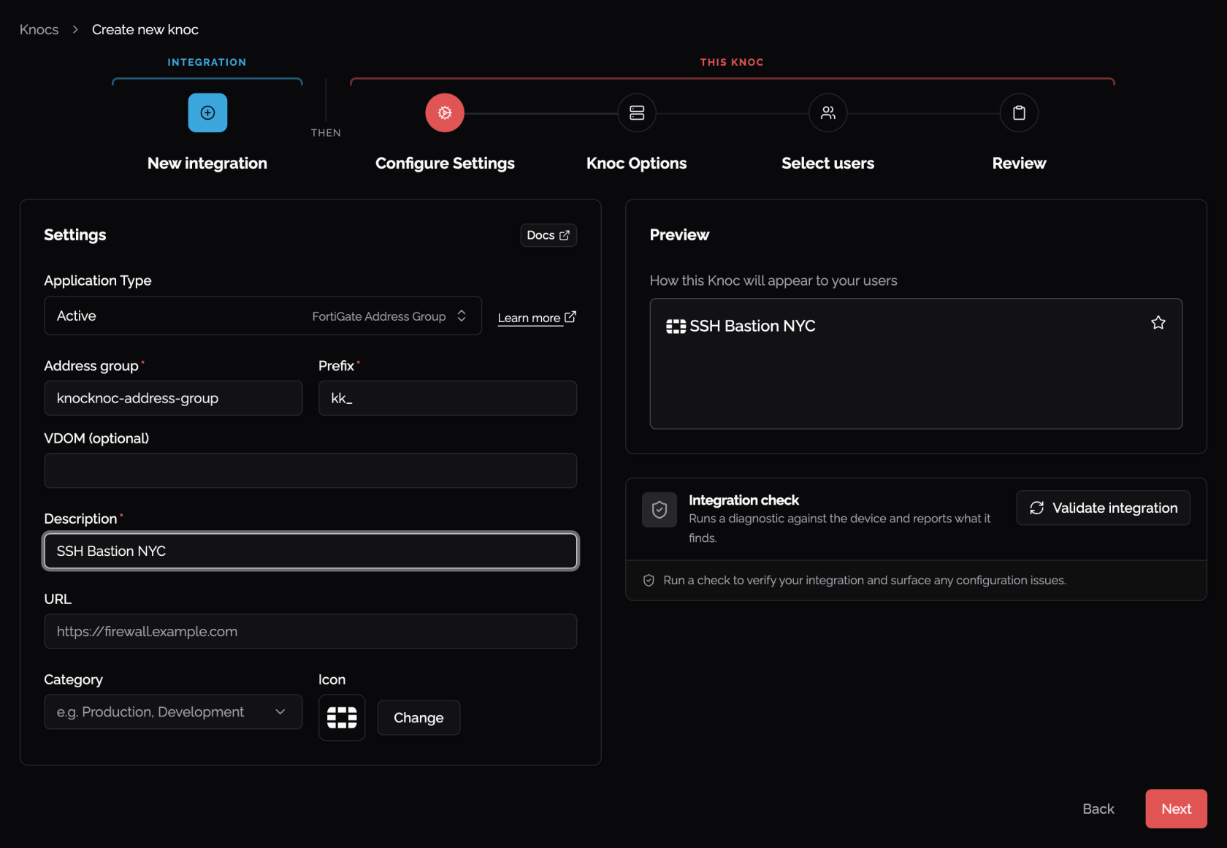The height and width of the screenshot is (848, 1227).
Task: Navigate to Knocs in the breadcrumb
Action: pos(39,29)
